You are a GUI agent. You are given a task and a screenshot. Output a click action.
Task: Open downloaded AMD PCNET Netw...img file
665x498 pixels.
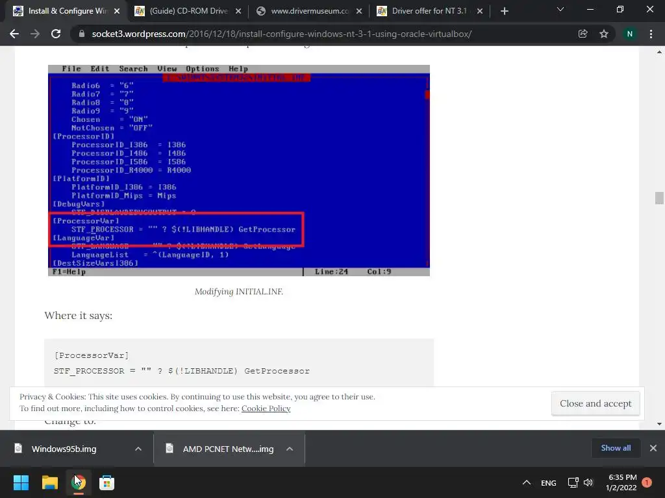(x=228, y=449)
